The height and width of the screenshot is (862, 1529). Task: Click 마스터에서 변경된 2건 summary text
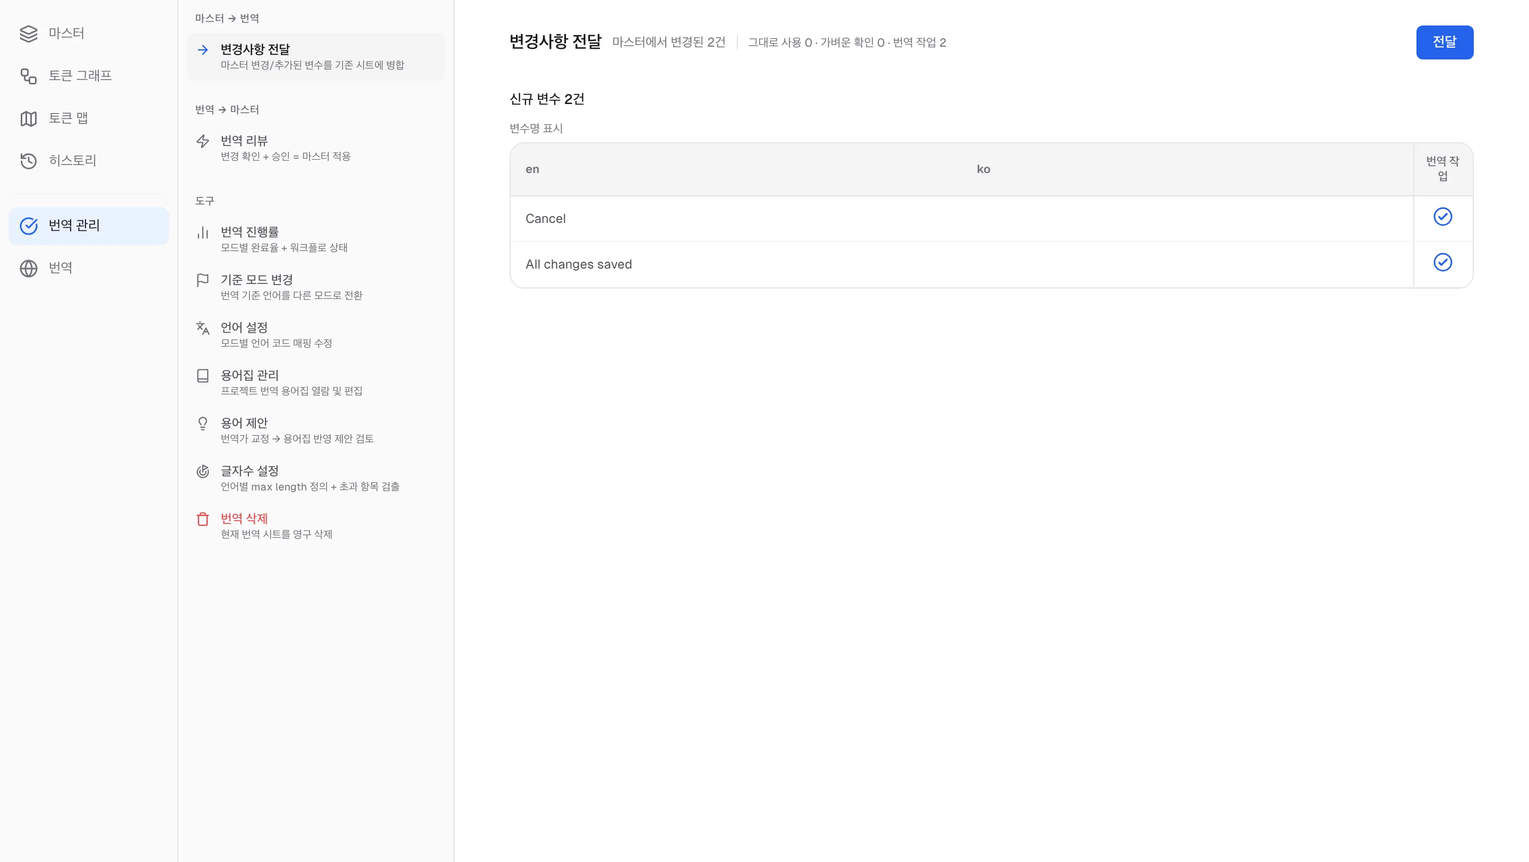[669, 42]
